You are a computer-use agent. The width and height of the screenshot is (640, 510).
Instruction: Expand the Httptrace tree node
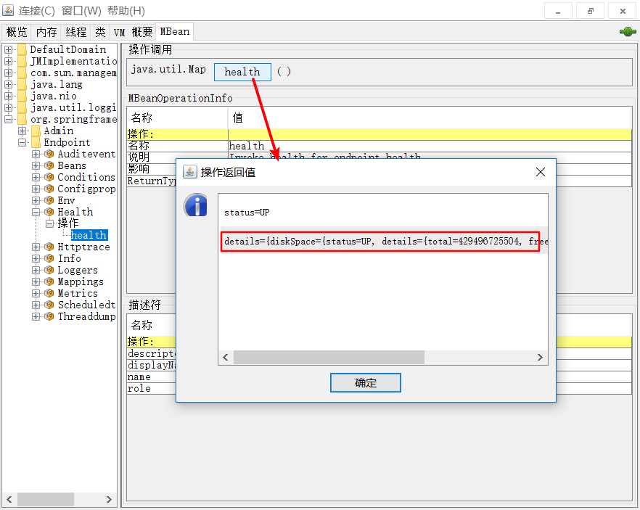(36, 247)
